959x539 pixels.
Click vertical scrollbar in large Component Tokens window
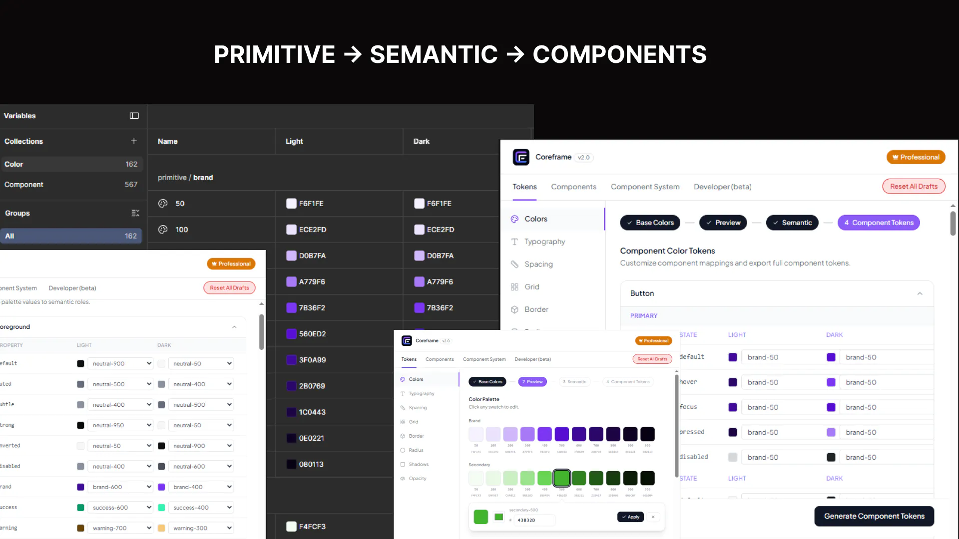953,223
